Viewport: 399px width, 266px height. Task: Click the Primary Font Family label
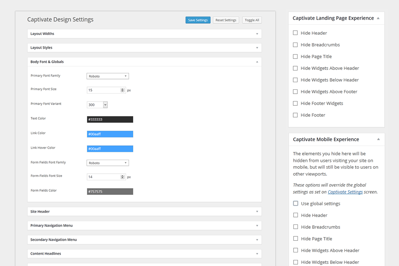46,75
